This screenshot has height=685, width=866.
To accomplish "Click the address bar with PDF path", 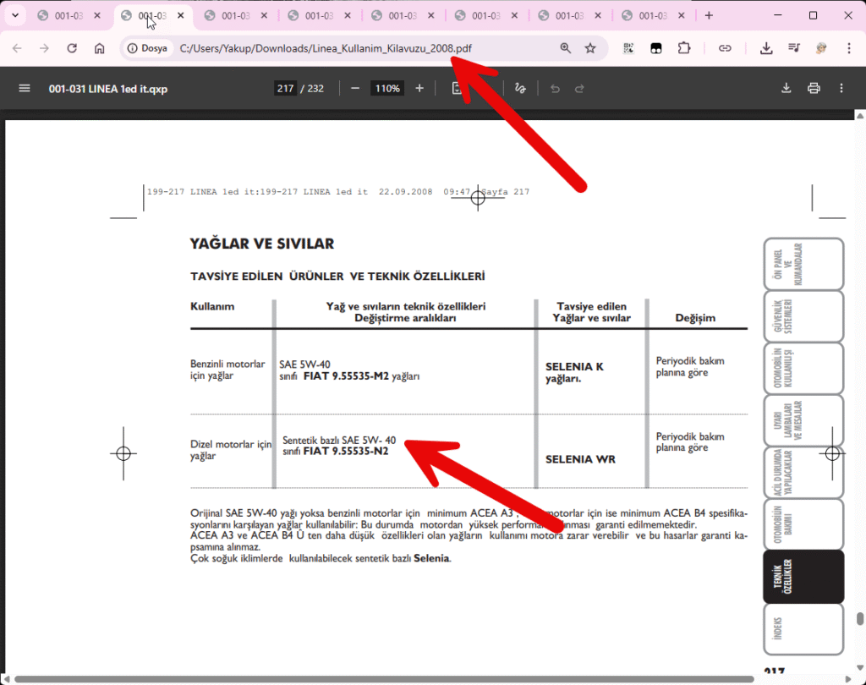I will point(355,48).
